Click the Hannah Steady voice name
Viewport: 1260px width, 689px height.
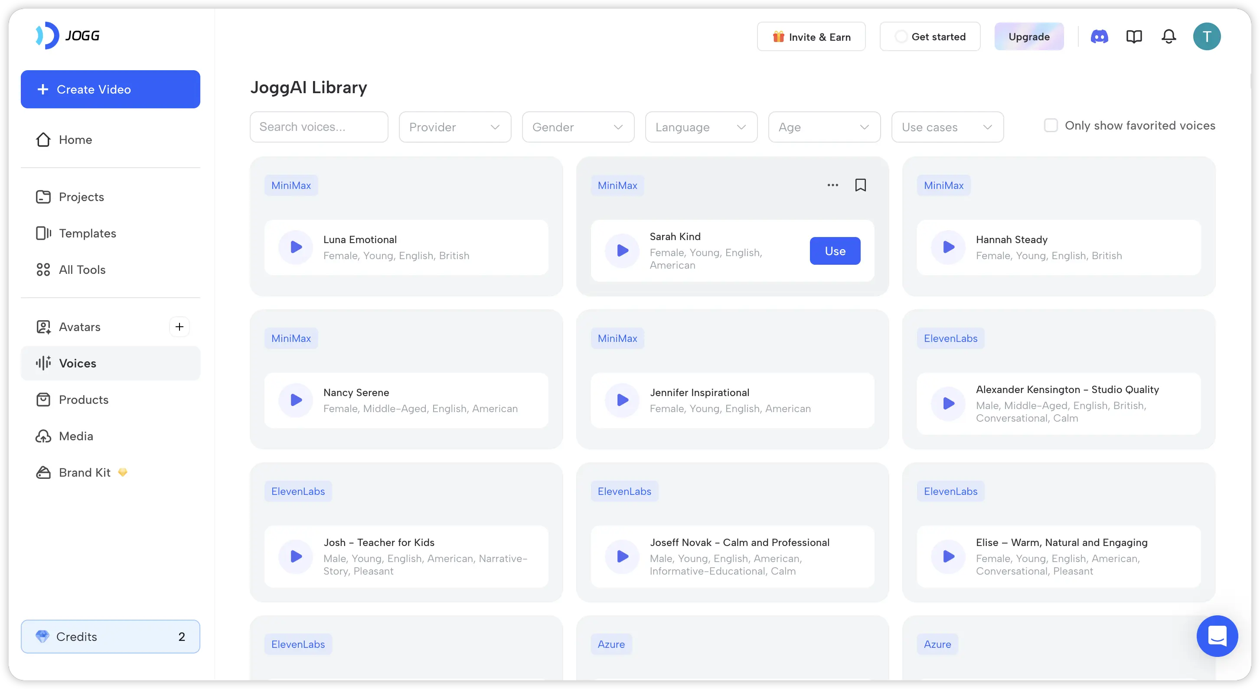tap(1011, 240)
